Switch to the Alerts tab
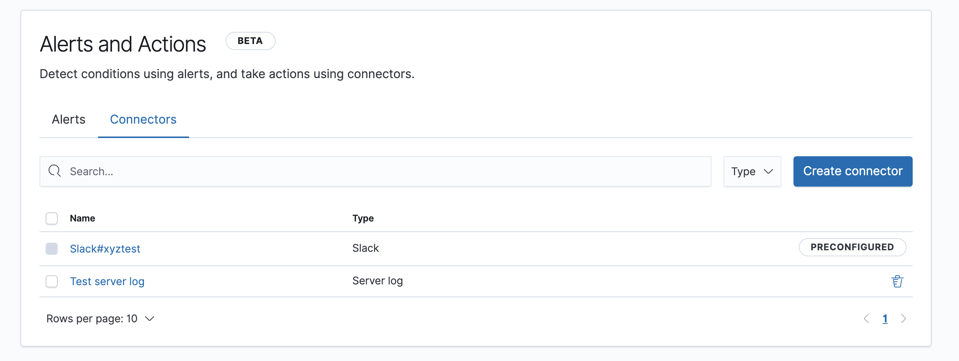This screenshot has height=361, width=959. point(69,119)
